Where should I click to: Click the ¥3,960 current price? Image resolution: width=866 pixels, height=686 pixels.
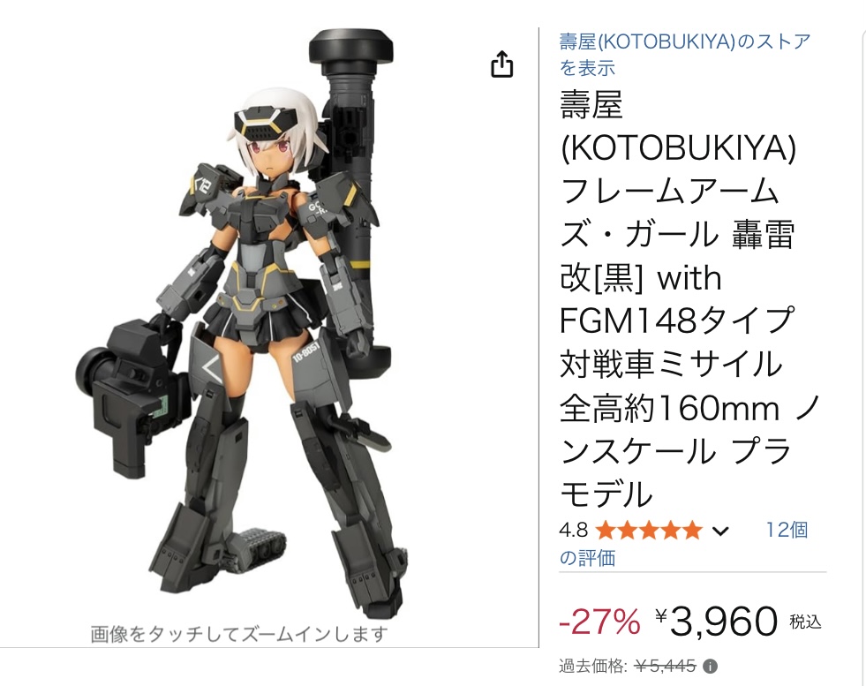tap(717, 622)
